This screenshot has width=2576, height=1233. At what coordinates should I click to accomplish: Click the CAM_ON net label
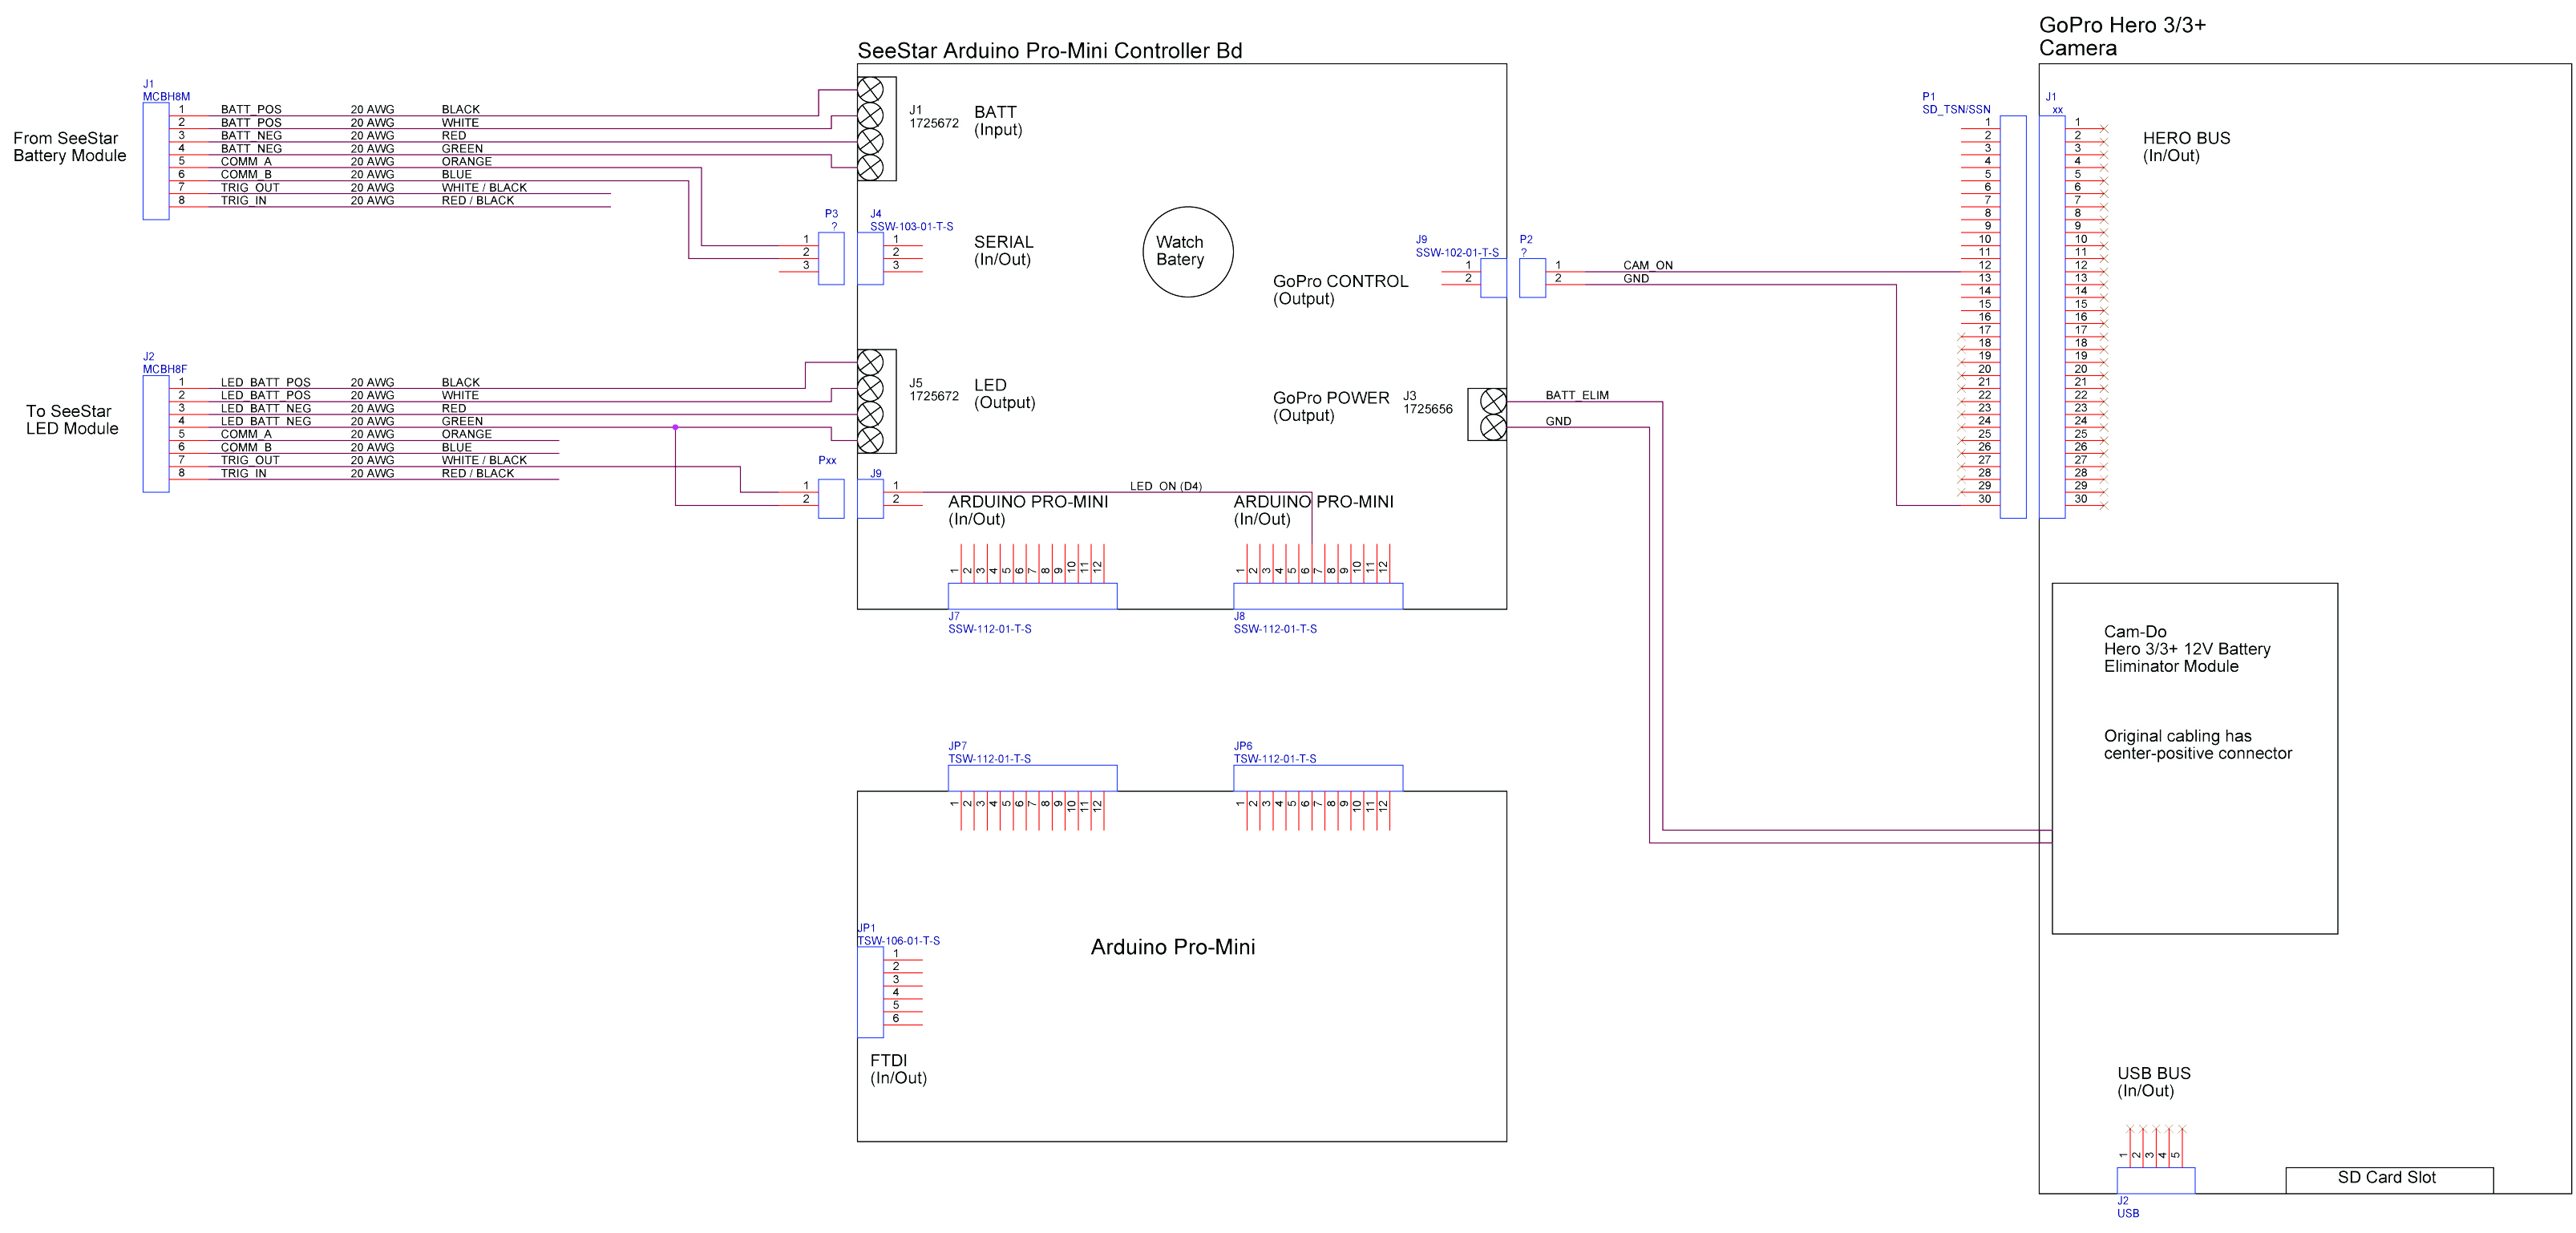click(x=1647, y=265)
